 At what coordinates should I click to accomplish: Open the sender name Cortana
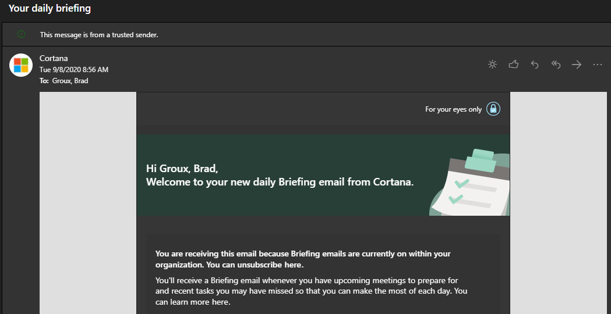pos(54,58)
